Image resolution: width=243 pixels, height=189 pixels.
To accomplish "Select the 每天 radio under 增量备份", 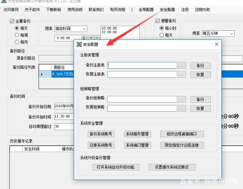I will pos(161,35).
